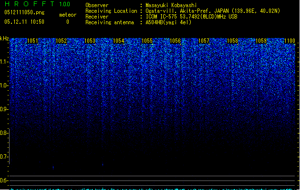Click the date stamp 05.12.11 10:50
The width and height of the screenshot is (300, 190).
tap(24, 22)
